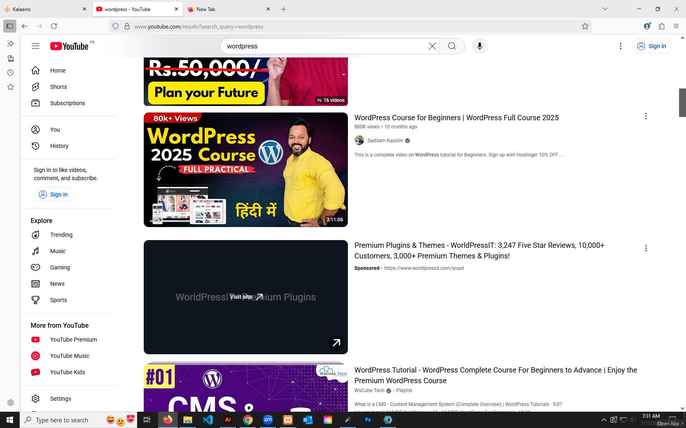Bookmark this page with the star icon

(585, 26)
